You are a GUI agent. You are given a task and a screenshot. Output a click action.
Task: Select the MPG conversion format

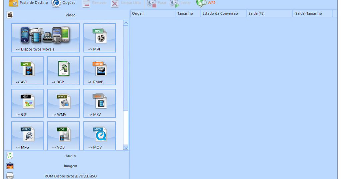(27, 136)
